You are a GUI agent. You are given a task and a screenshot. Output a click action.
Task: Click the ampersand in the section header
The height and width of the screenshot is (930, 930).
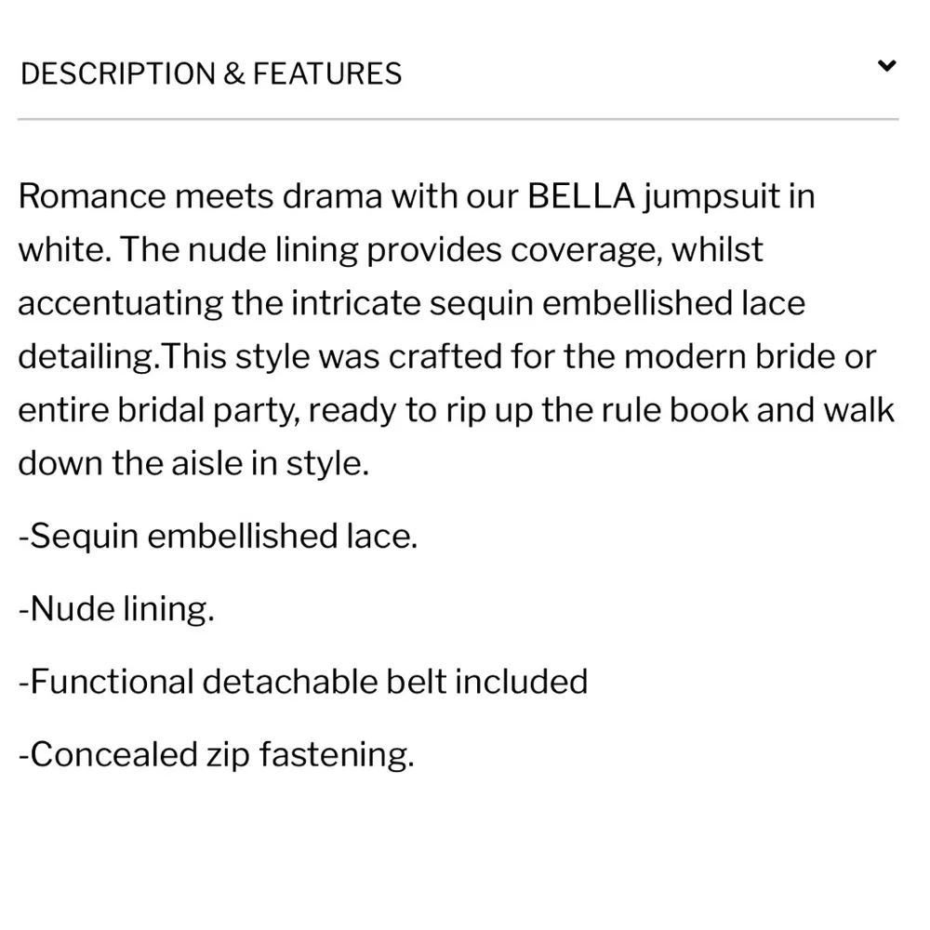pyautogui.click(x=234, y=74)
